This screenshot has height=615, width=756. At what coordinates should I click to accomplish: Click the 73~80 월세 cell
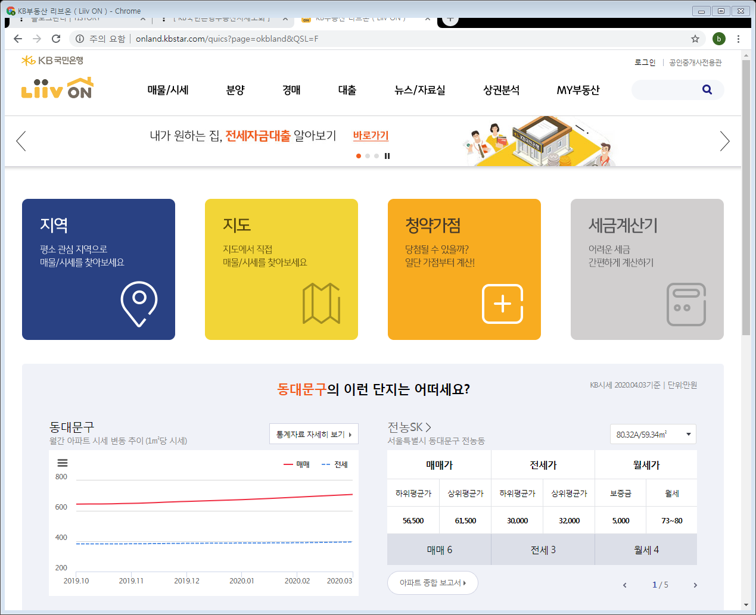click(x=671, y=520)
